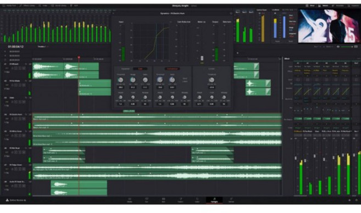The height and width of the screenshot is (213, 361).
Task: Click the Limiter Threshold knob
Action: 212,80
